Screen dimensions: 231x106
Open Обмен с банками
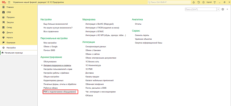pos(93,50)
